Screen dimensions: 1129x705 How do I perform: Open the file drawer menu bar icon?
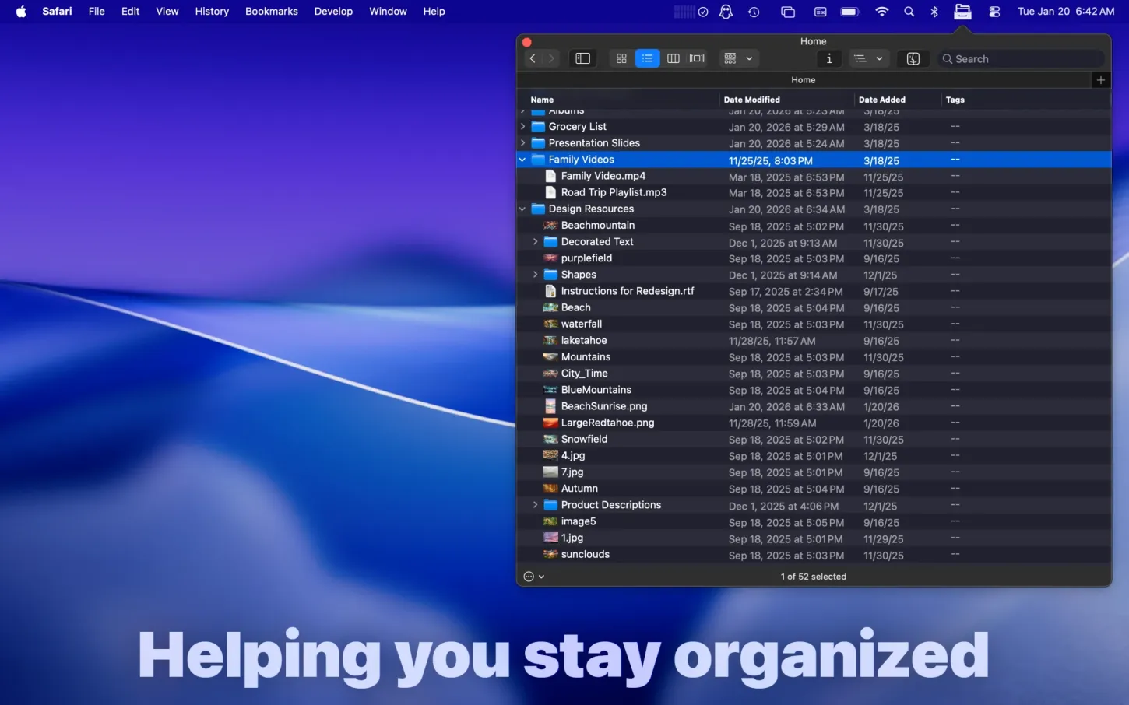pyautogui.click(x=962, y=12)
